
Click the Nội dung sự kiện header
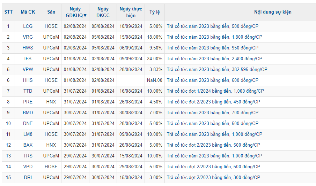pyautogui.click(x=273, y=12)
